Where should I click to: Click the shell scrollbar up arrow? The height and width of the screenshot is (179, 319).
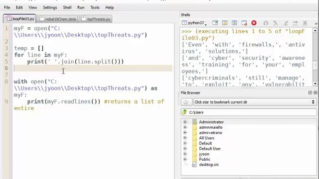point(315,30)
